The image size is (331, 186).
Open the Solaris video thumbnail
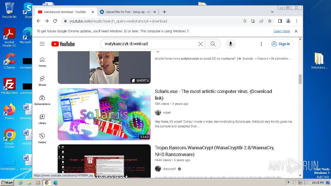(104, 114)
